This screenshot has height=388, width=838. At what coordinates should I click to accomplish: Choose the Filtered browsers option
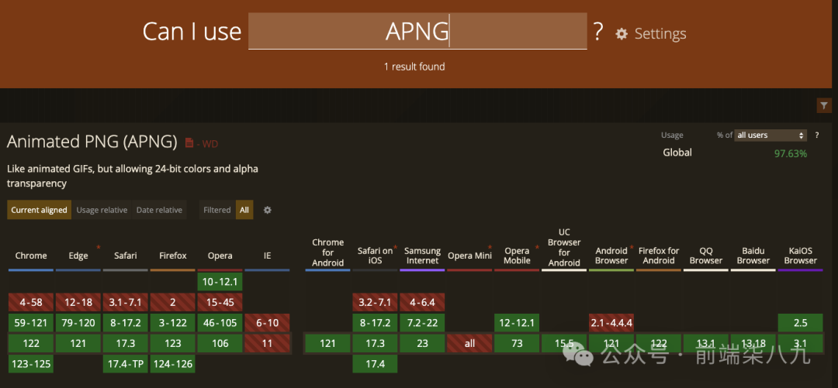pyautogui.click(x=217, y=210)
